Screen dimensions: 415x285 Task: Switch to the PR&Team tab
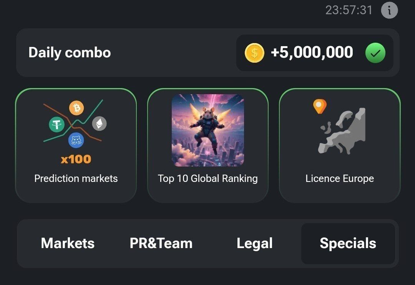coord(161,243)
